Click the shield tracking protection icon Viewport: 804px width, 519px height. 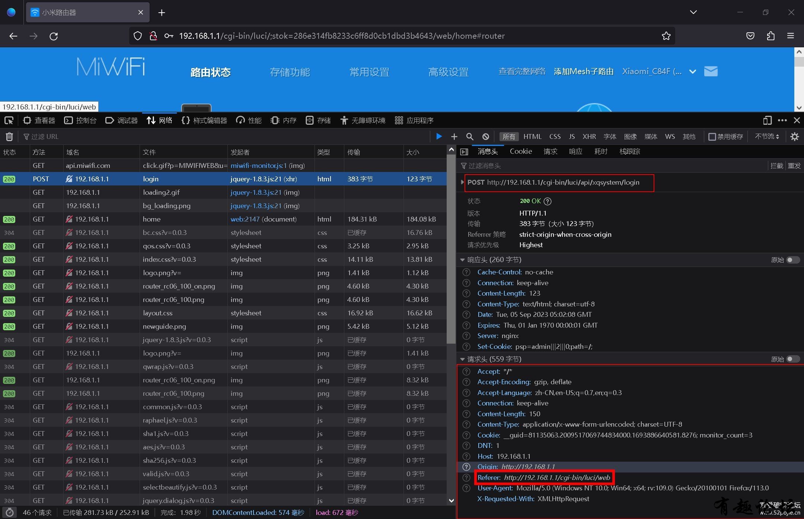tap(138, 36)
